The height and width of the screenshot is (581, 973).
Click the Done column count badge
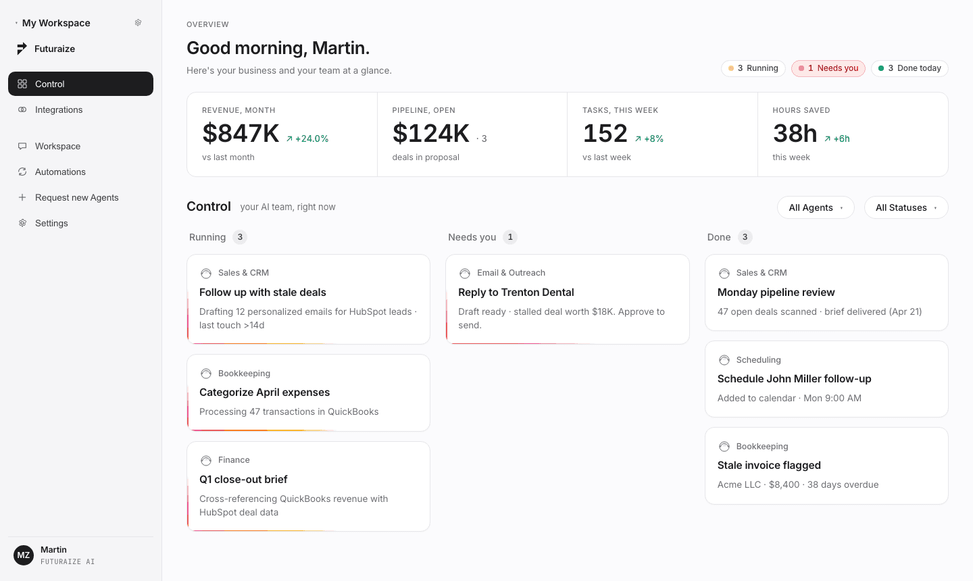[745, 237]
